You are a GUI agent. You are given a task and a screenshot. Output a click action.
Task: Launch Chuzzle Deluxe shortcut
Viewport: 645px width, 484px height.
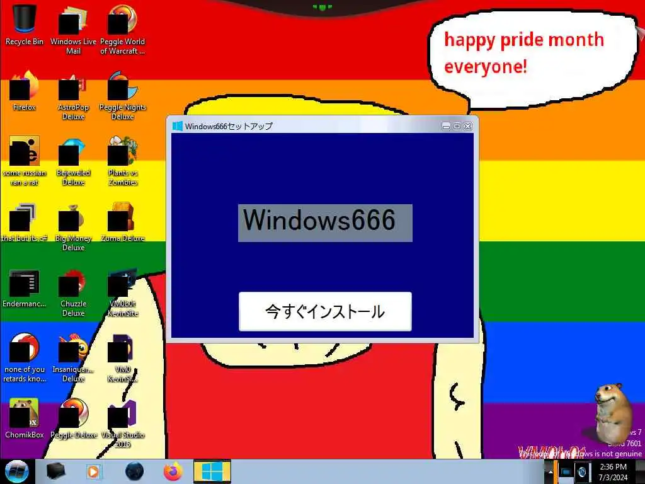click(73, 292)
